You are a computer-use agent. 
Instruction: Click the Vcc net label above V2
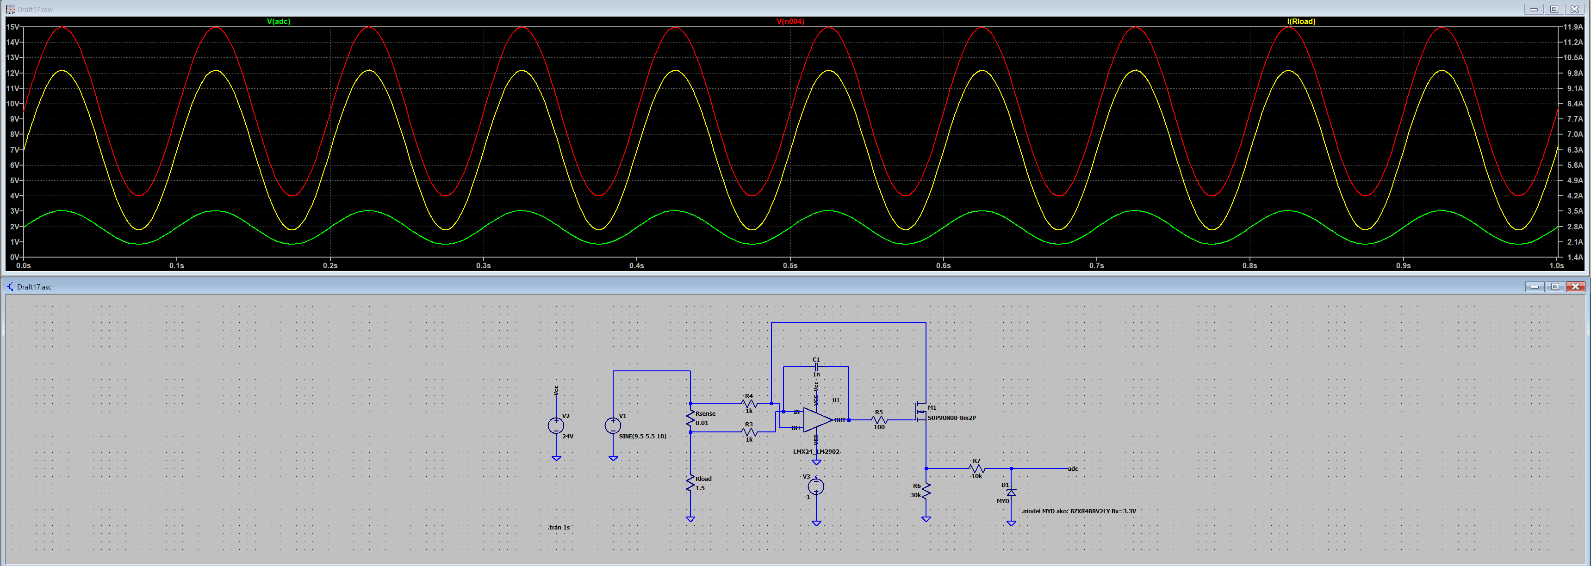point(556,391)
